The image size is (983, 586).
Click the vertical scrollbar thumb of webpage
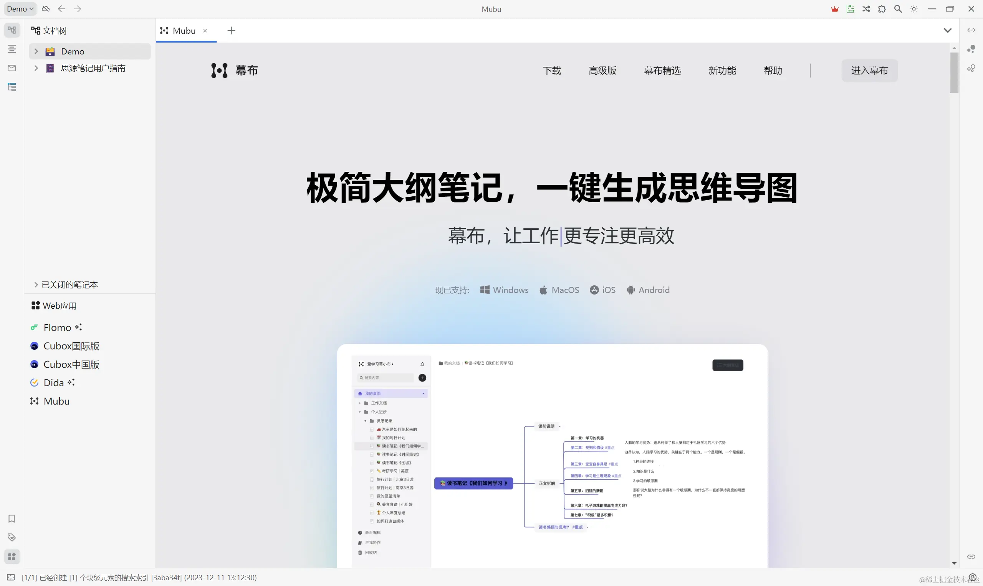[x=954, y=73]
